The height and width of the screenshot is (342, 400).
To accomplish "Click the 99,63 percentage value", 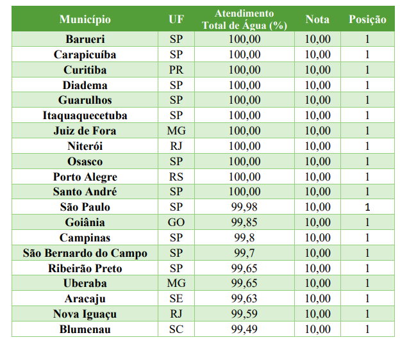I will [244, 298].
